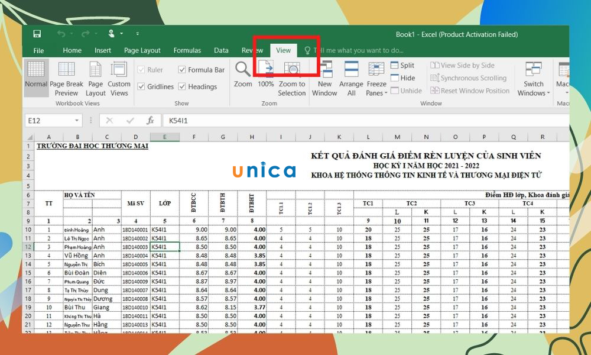Select column H header
This screenshot has width=591, height=355.
pos(252,137)
